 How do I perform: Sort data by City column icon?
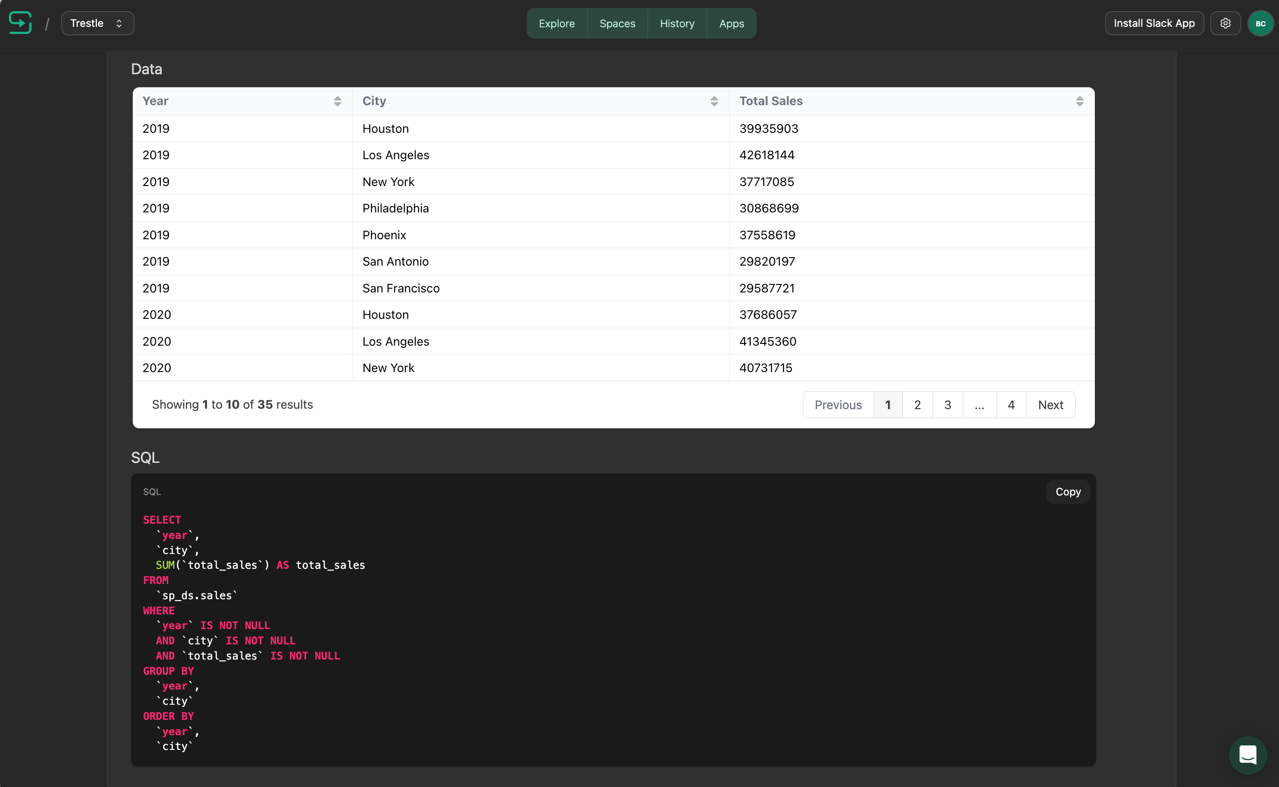coord(715,101)
